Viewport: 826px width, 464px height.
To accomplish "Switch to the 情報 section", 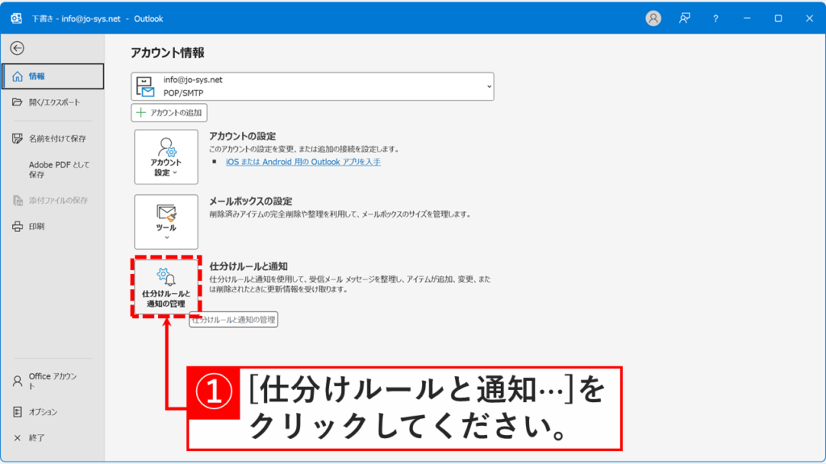I will (52, 76).
